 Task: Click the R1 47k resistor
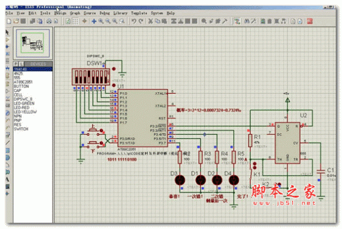250,141
